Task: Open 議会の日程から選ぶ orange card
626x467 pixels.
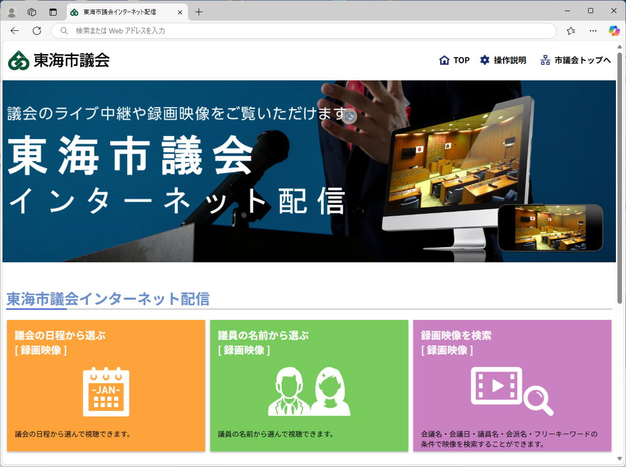Action: click(106, 386)
